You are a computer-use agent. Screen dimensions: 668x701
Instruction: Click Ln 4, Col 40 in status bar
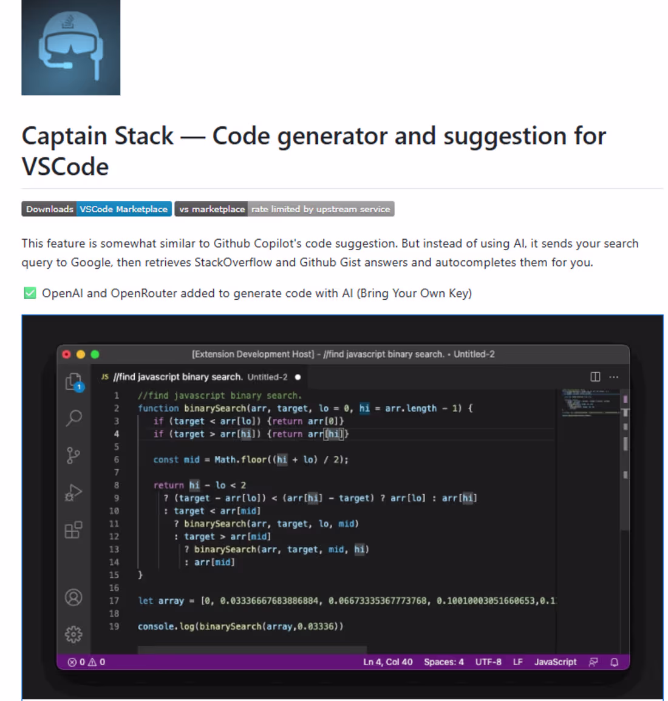point(388,662)
